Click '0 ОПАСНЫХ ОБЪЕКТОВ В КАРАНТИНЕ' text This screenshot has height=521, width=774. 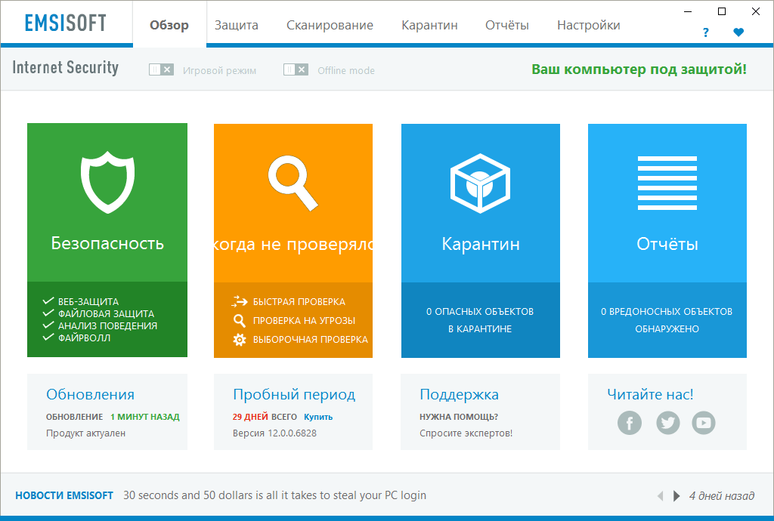[480, 320]
